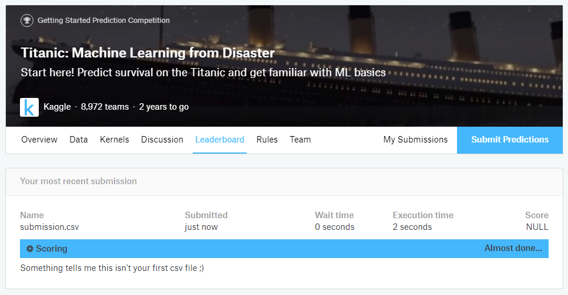This screenshot has width=568, height=295.
Task: View My Submissions
Action: click(415, 140)
